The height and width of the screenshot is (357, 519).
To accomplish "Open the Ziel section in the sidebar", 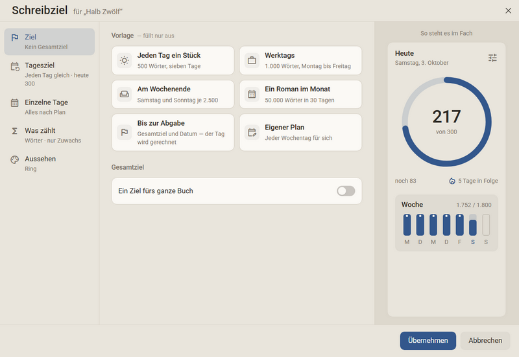I will pos(49,41).
